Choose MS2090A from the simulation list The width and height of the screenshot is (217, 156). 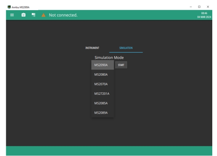[103, 65]
